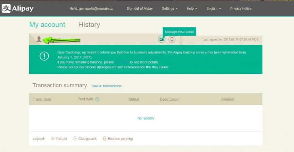
Task: Click the Alipay logo icon
Action: click(x=6, y=8)
